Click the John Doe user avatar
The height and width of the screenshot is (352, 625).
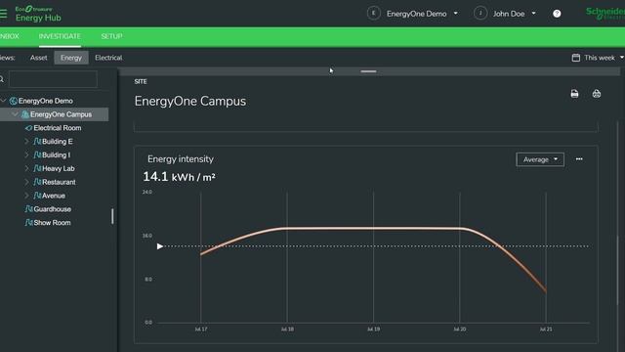point(480,13)
